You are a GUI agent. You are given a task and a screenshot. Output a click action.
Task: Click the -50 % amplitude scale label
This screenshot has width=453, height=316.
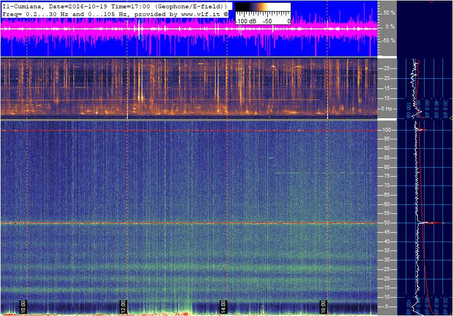point(388,41)
